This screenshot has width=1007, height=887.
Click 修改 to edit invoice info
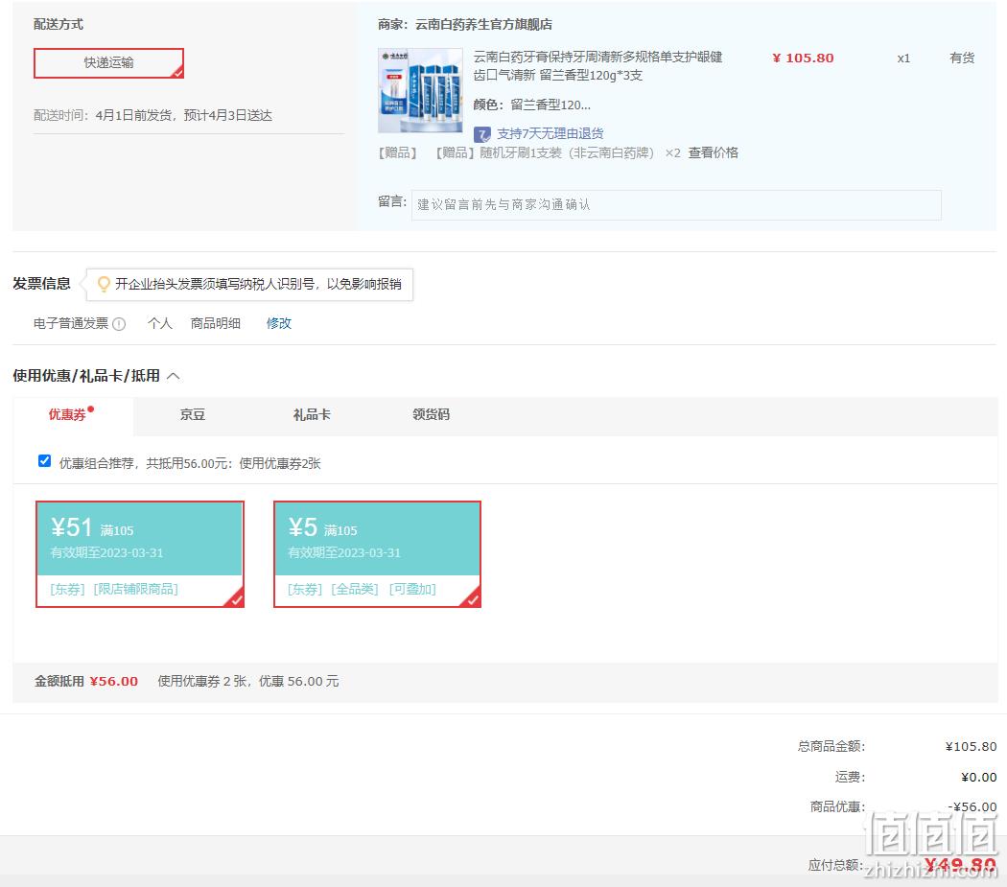[x=279, y=323]
